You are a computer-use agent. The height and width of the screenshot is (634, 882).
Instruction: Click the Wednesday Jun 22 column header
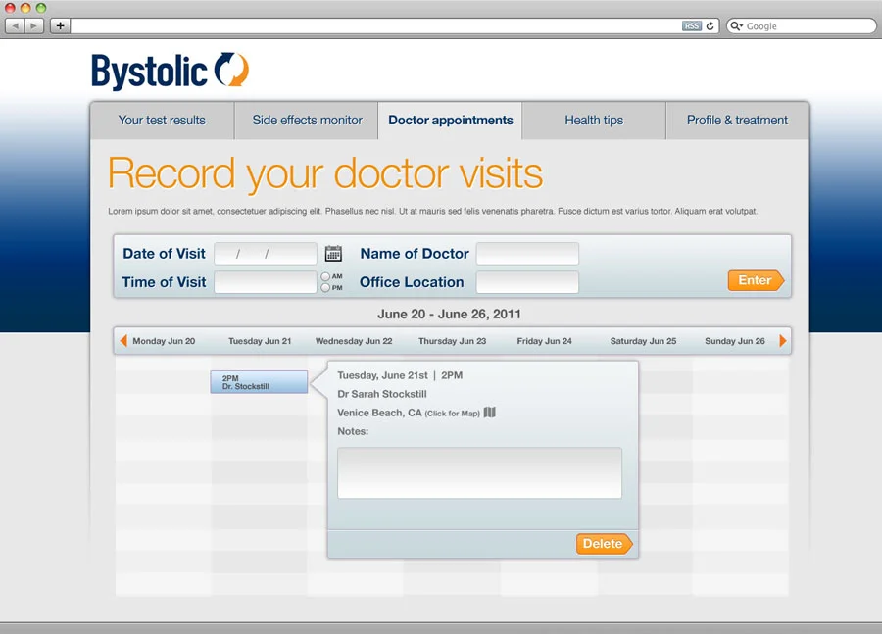tap(354, 341)
